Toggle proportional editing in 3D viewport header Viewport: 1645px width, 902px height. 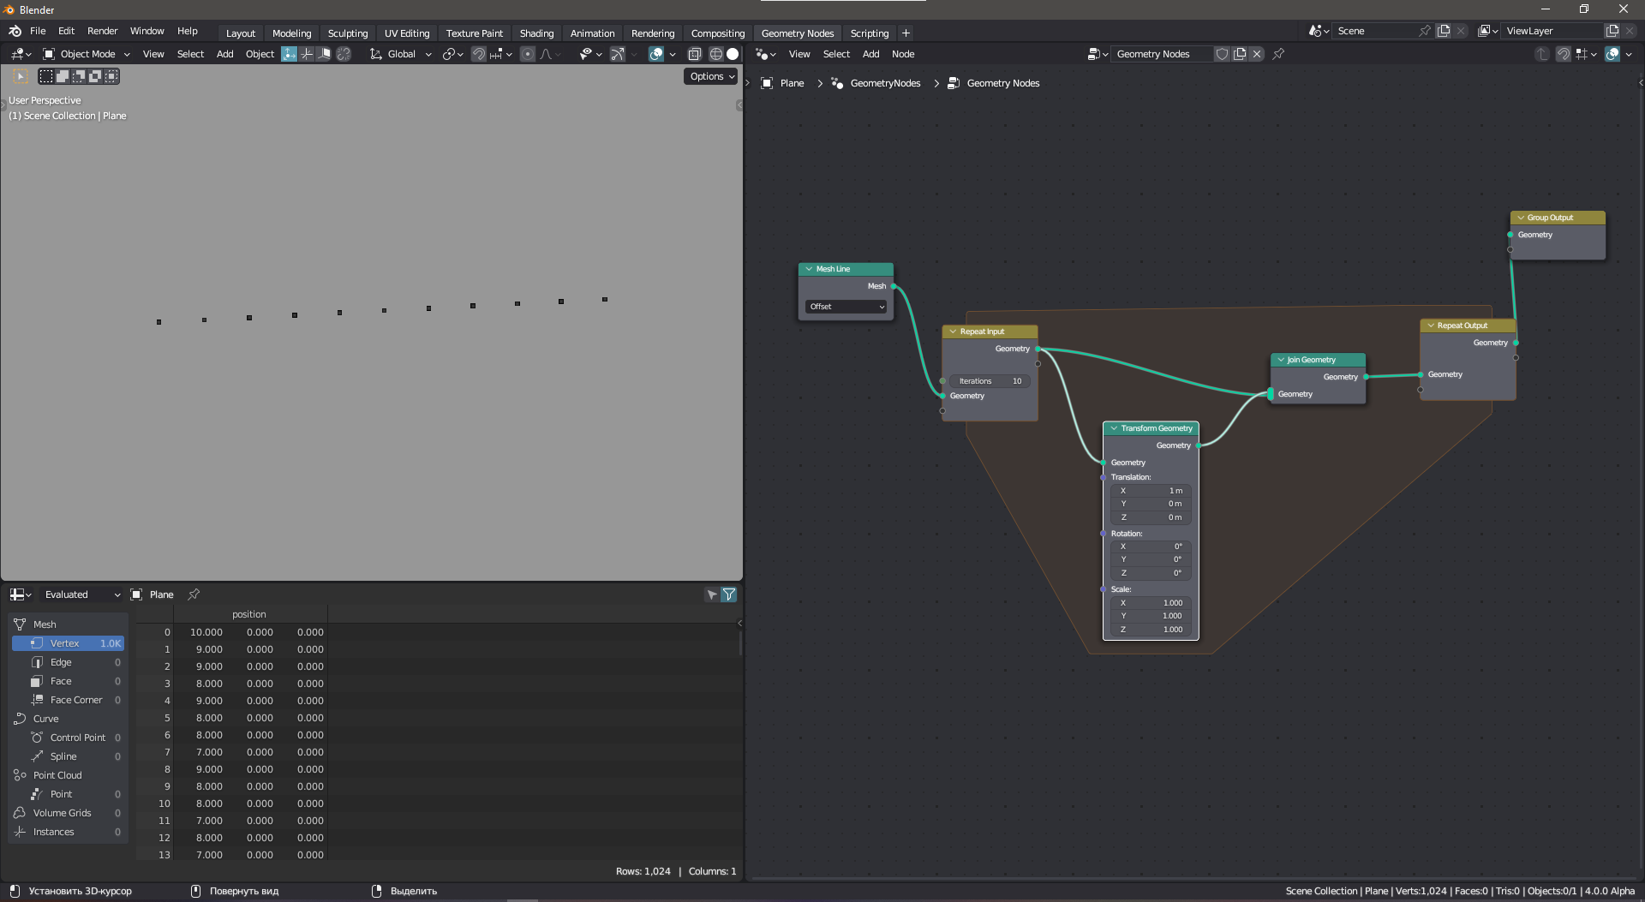[528, 54]
